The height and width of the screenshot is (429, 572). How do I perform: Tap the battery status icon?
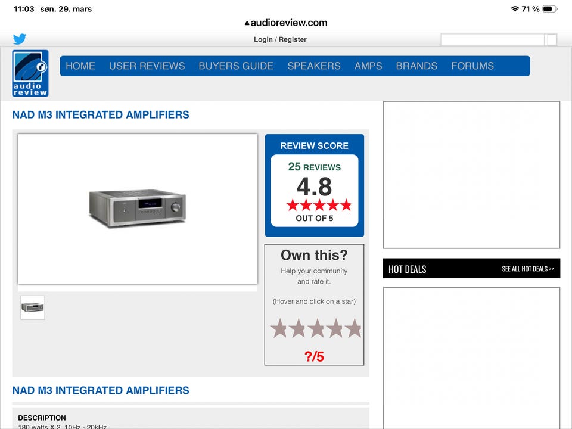(550, 9)
